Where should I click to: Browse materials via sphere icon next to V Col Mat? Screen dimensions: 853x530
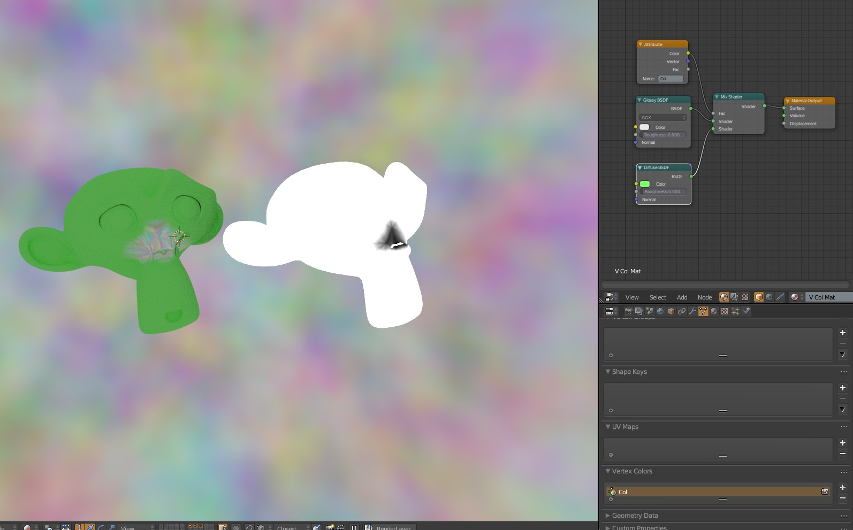tap(796, 297)
